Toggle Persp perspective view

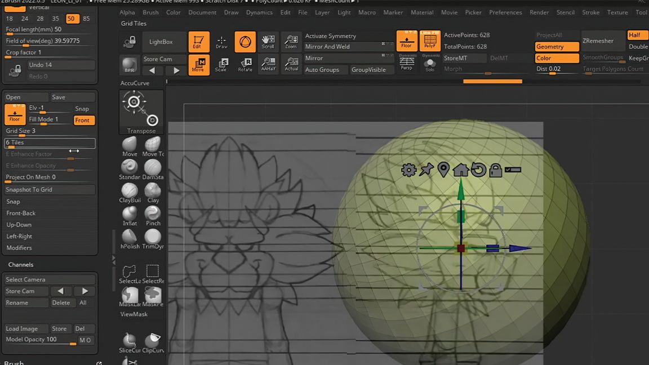(x=406, y=64)
